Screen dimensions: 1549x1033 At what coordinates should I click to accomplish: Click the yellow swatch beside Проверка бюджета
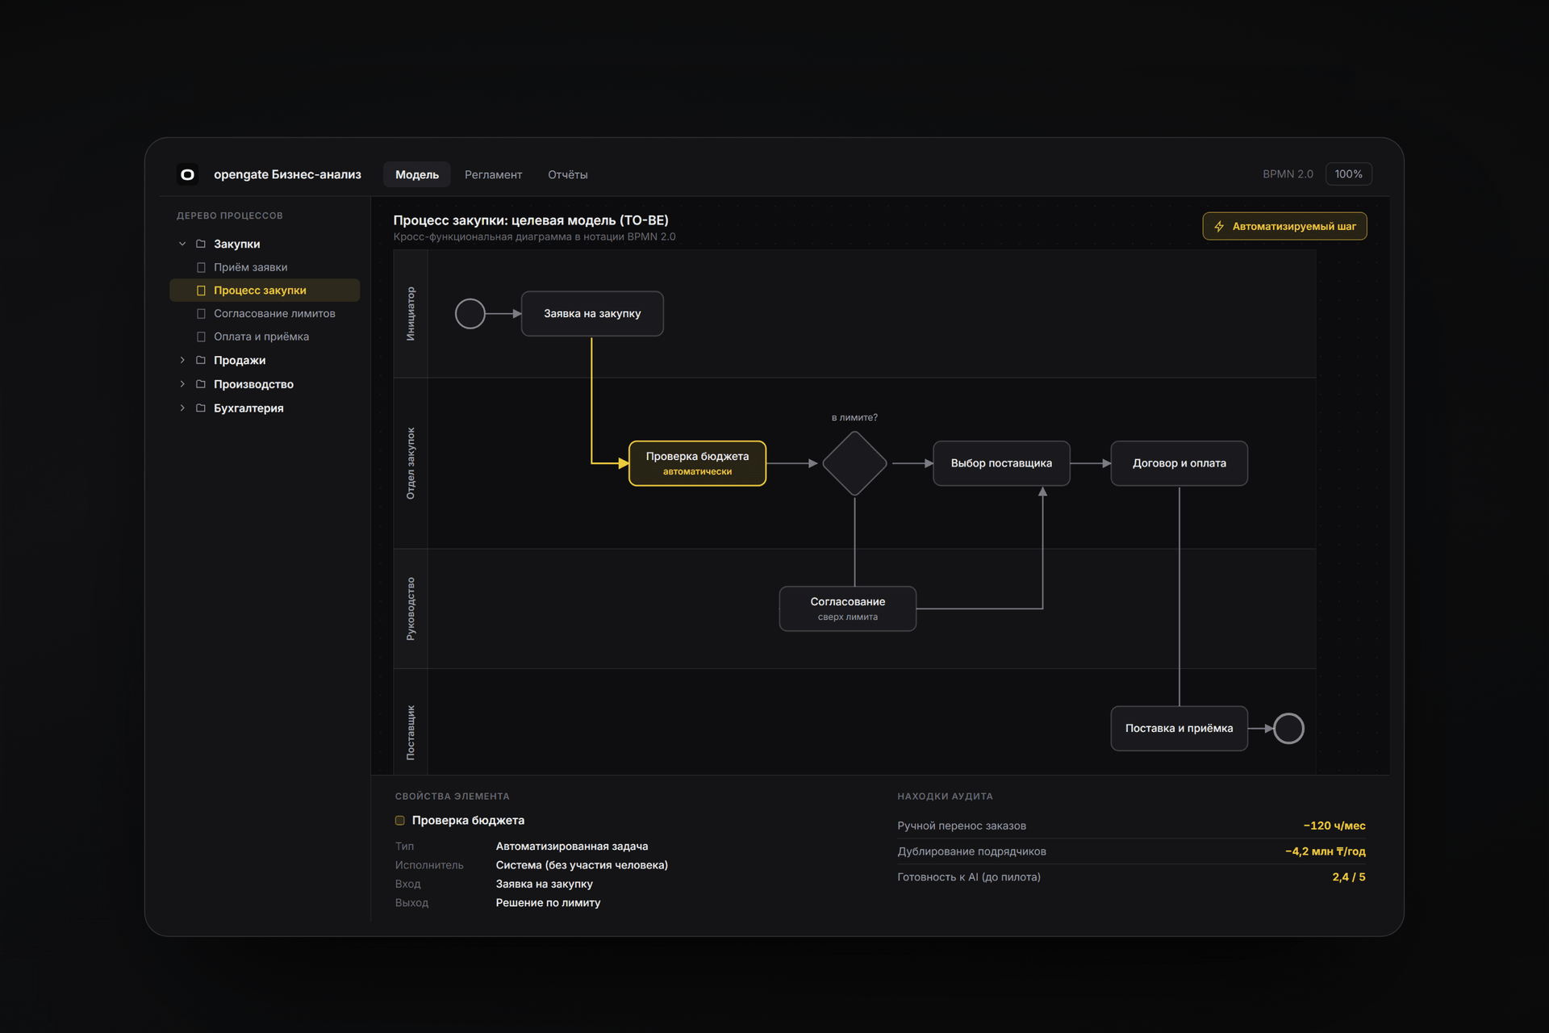(x=399, y=820)
